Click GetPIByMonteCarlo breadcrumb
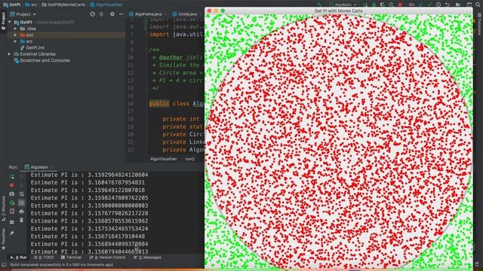Image resolution: width=483 pixels, height=271 pixels. [63, 5]
